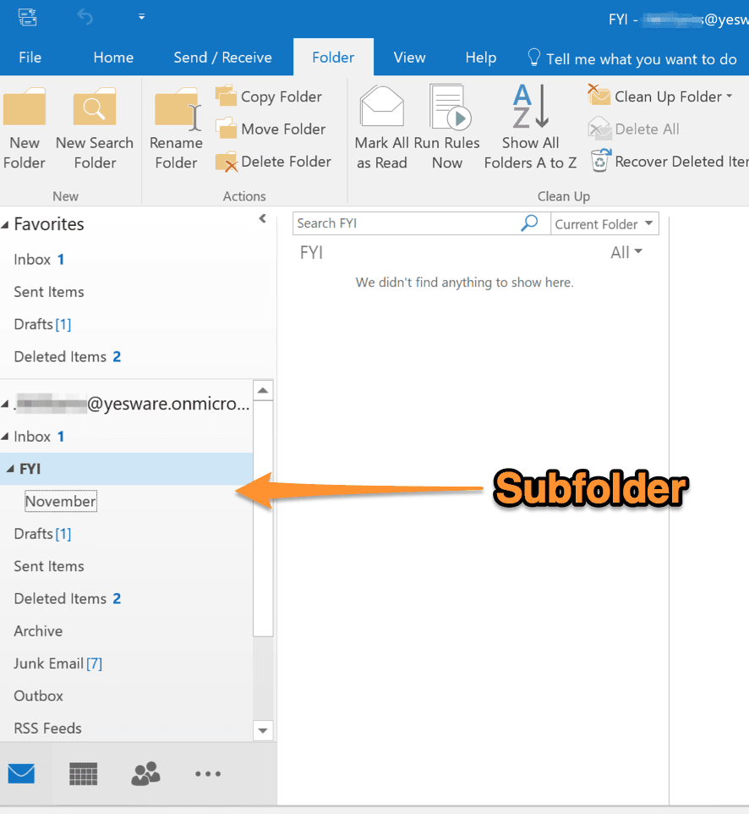Open the View ribbon tab

point(409,58)
